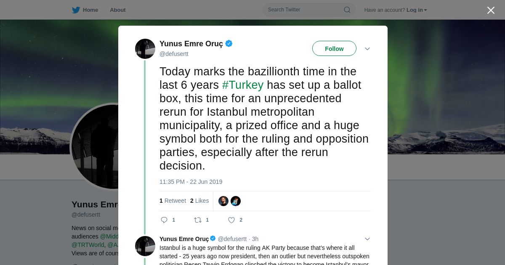Go to the About page
The image size is (505, 265).
pos(117,10)
